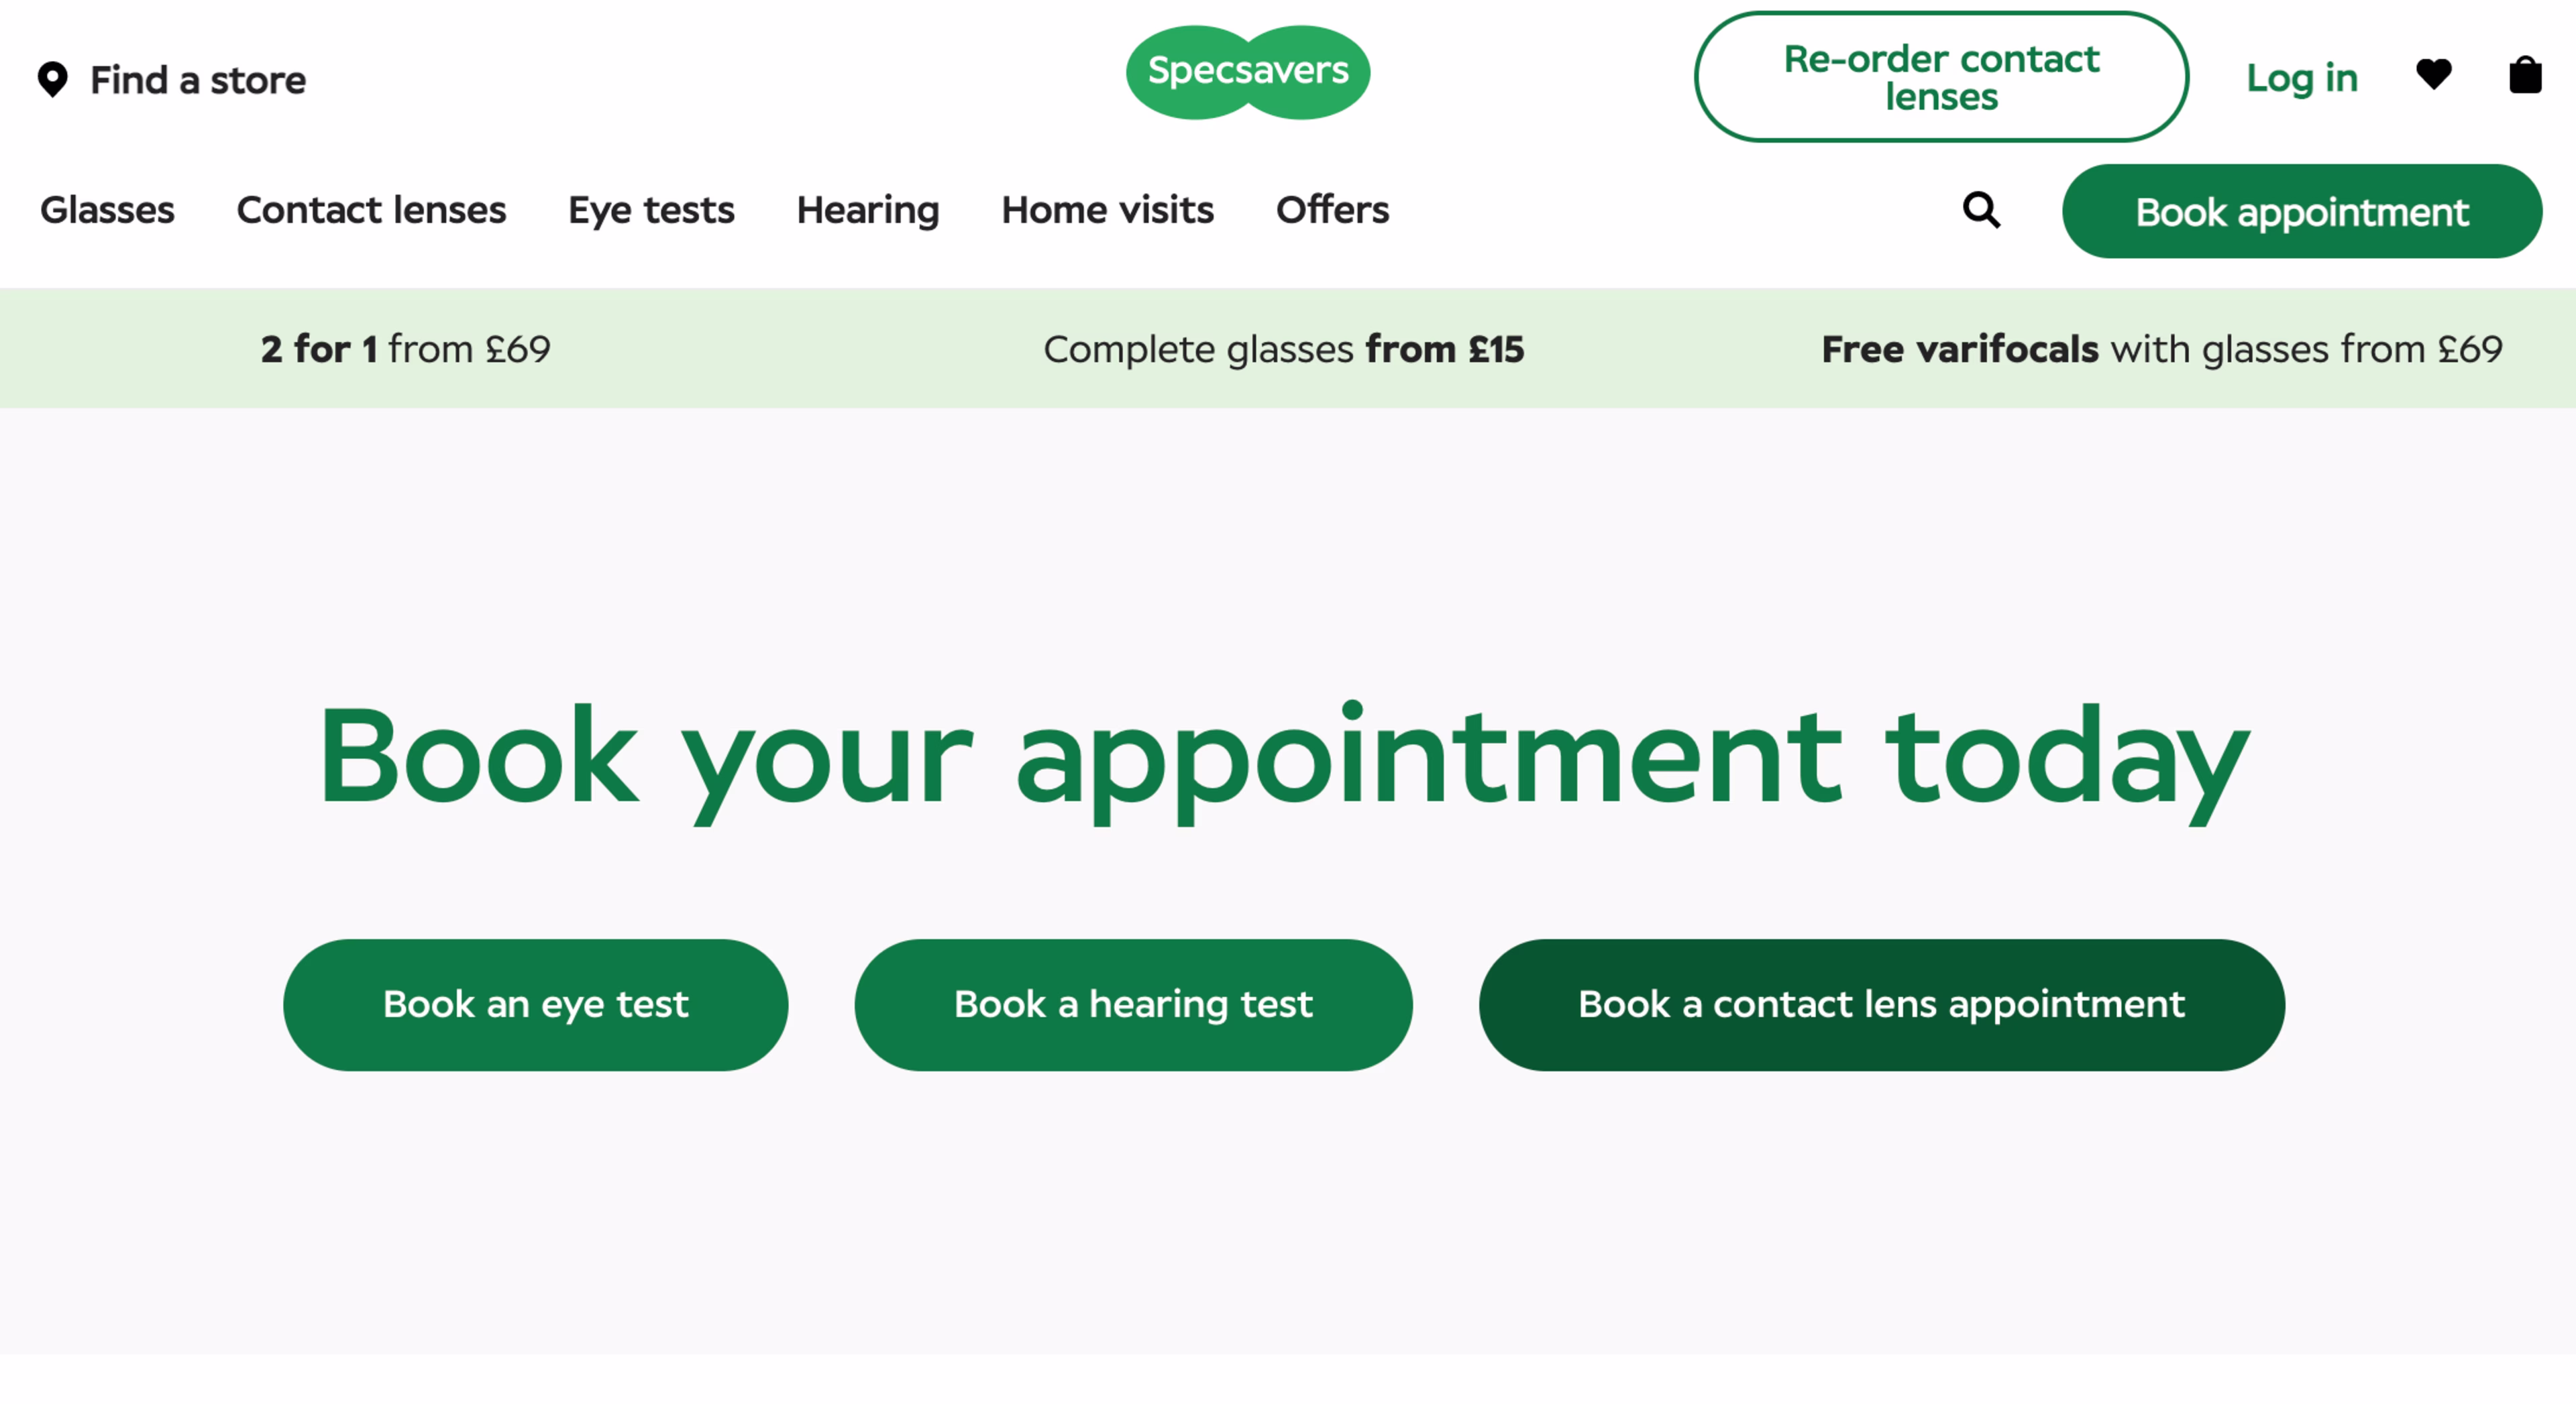Open favourites via the heart icon
The image size is (2576, 1404).
tap(2433, 74)
